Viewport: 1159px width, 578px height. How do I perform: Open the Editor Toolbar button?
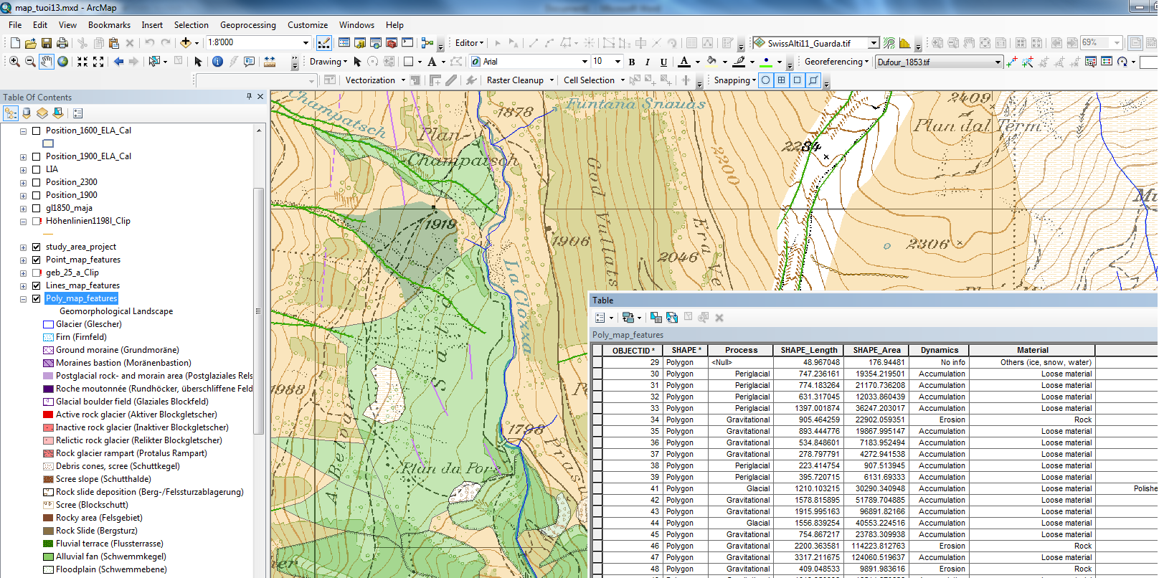click(x=324, y=43)
